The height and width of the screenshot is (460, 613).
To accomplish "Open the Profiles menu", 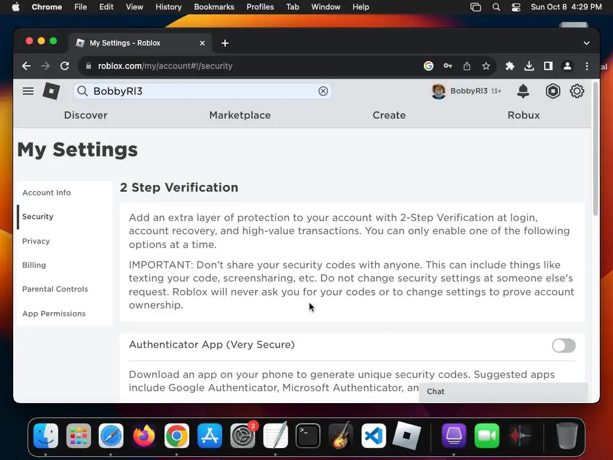I will coord(260,7).
